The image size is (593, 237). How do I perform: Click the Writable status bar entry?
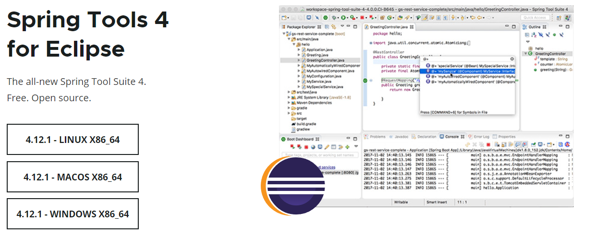(x=401, y=202)
